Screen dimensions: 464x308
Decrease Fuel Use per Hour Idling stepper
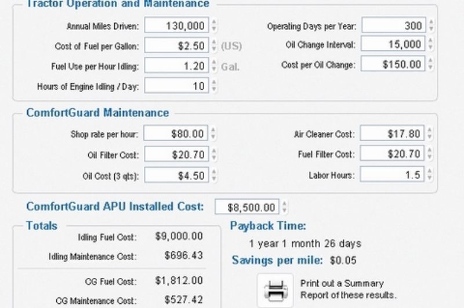coord(214,69)
